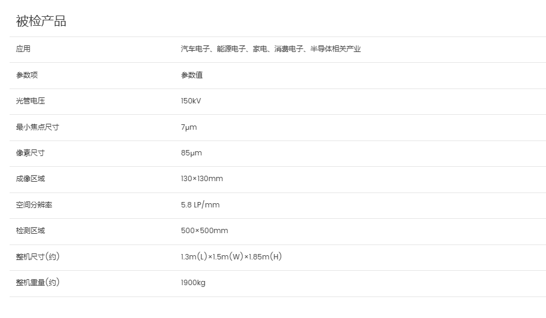
Task: Click the 7μm focal spot value
Action: tap(189, 127)
